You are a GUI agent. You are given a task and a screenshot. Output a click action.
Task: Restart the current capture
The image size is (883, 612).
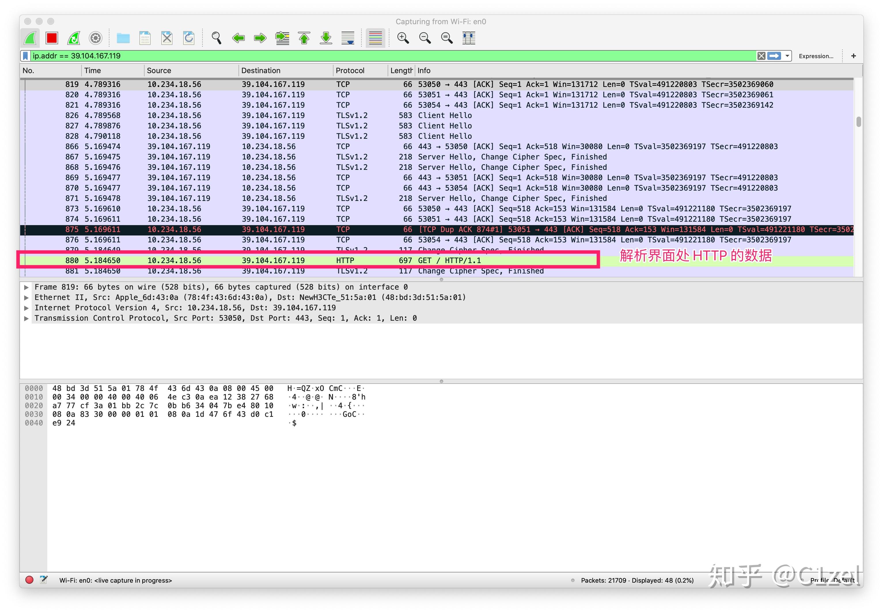tap(73, 38)
